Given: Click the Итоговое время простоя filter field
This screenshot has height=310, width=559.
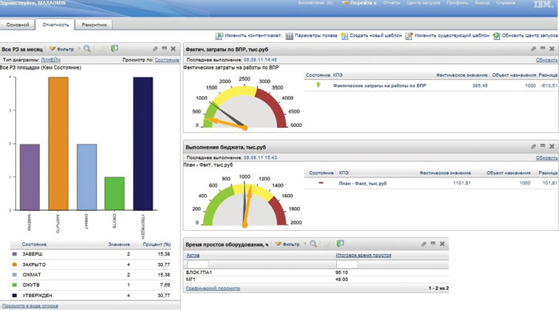Looking at the screenshot, I should [347, 264].
